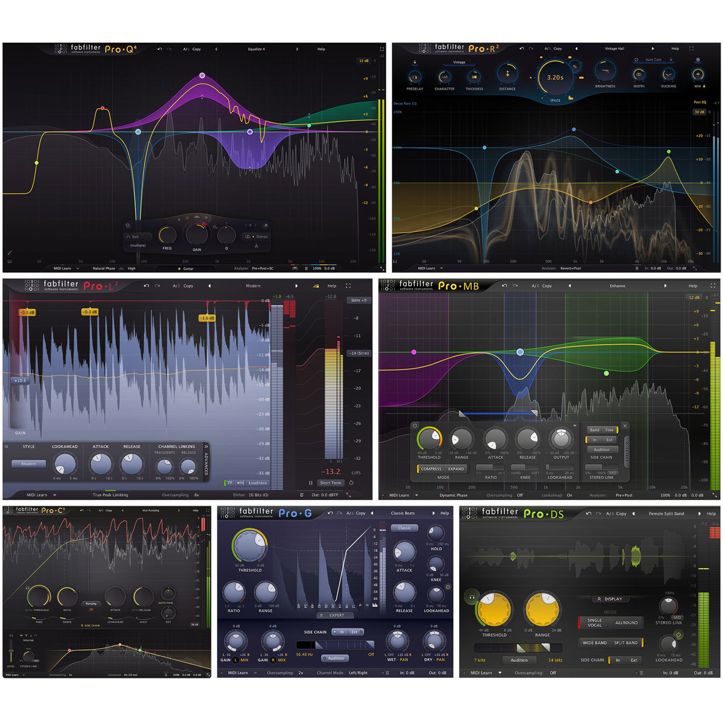This screenshot has height=723, width=723.
Task: Toggle full screen in Pro-MB window
Action: click(x=714, y=286)
